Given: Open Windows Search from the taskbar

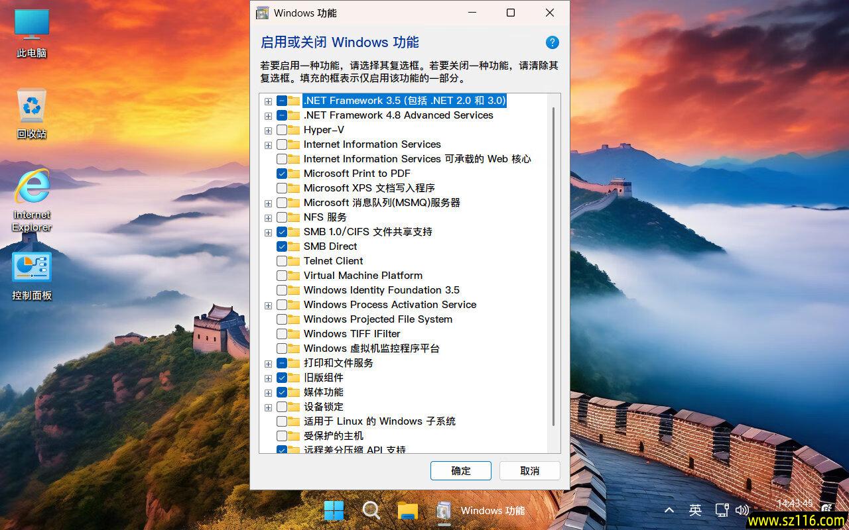Looking at the screenshot, I should 371,511.
